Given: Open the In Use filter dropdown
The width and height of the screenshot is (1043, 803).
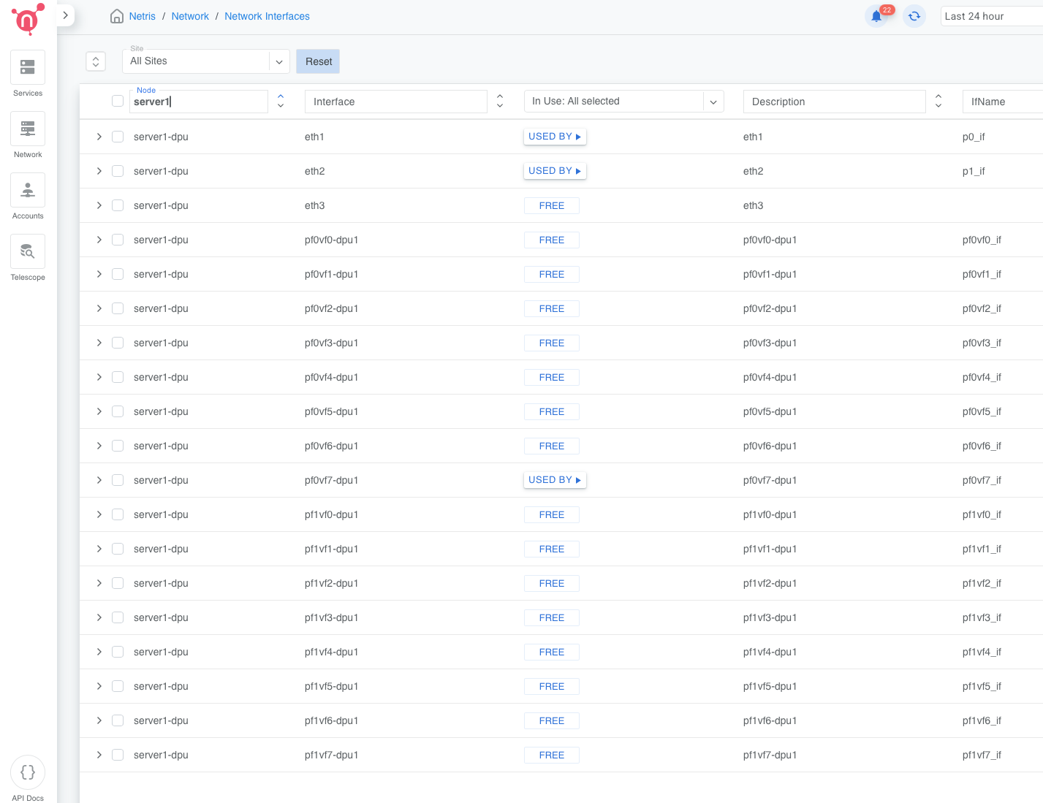Looking at the screenshot, I should tap(624, 102).
